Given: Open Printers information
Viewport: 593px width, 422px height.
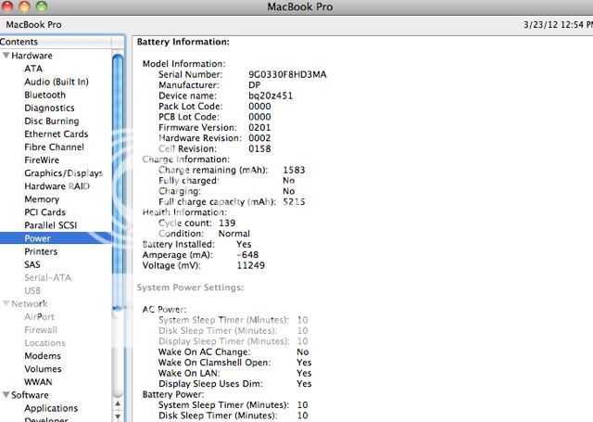Looking at the screenshot, I should coord(41,251).
